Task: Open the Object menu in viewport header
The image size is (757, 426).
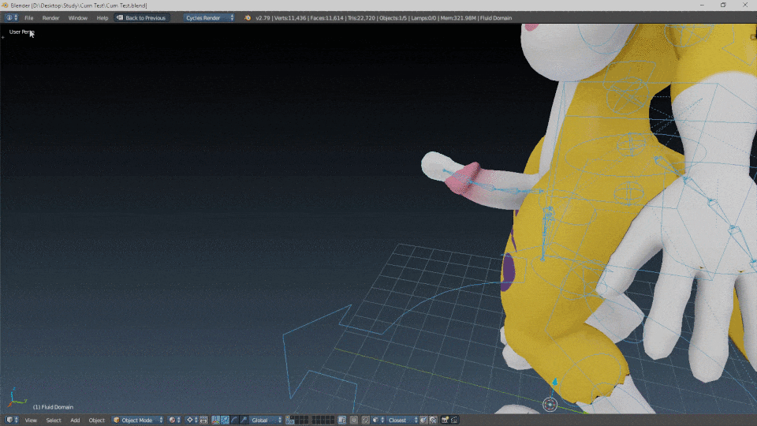Action: click(96, 420)
